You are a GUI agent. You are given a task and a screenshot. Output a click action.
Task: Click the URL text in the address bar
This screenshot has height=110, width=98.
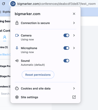pyautogui.click(x=56, y=4)
